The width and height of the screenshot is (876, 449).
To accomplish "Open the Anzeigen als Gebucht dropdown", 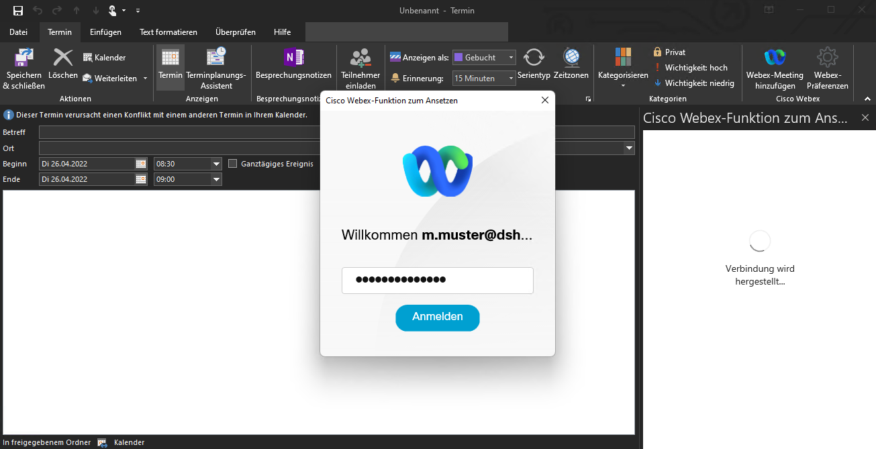I will click(x=484, y=58).
